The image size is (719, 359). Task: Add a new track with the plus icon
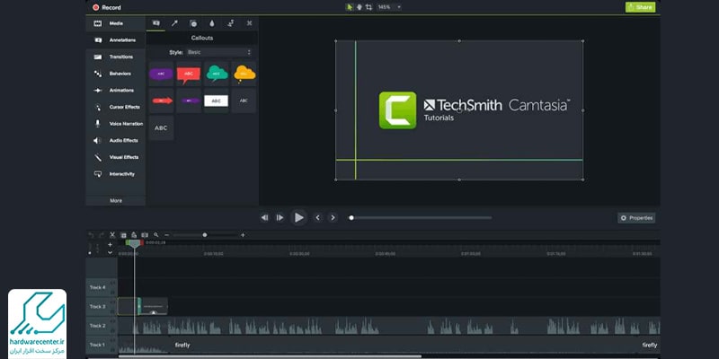pos(110,244)
